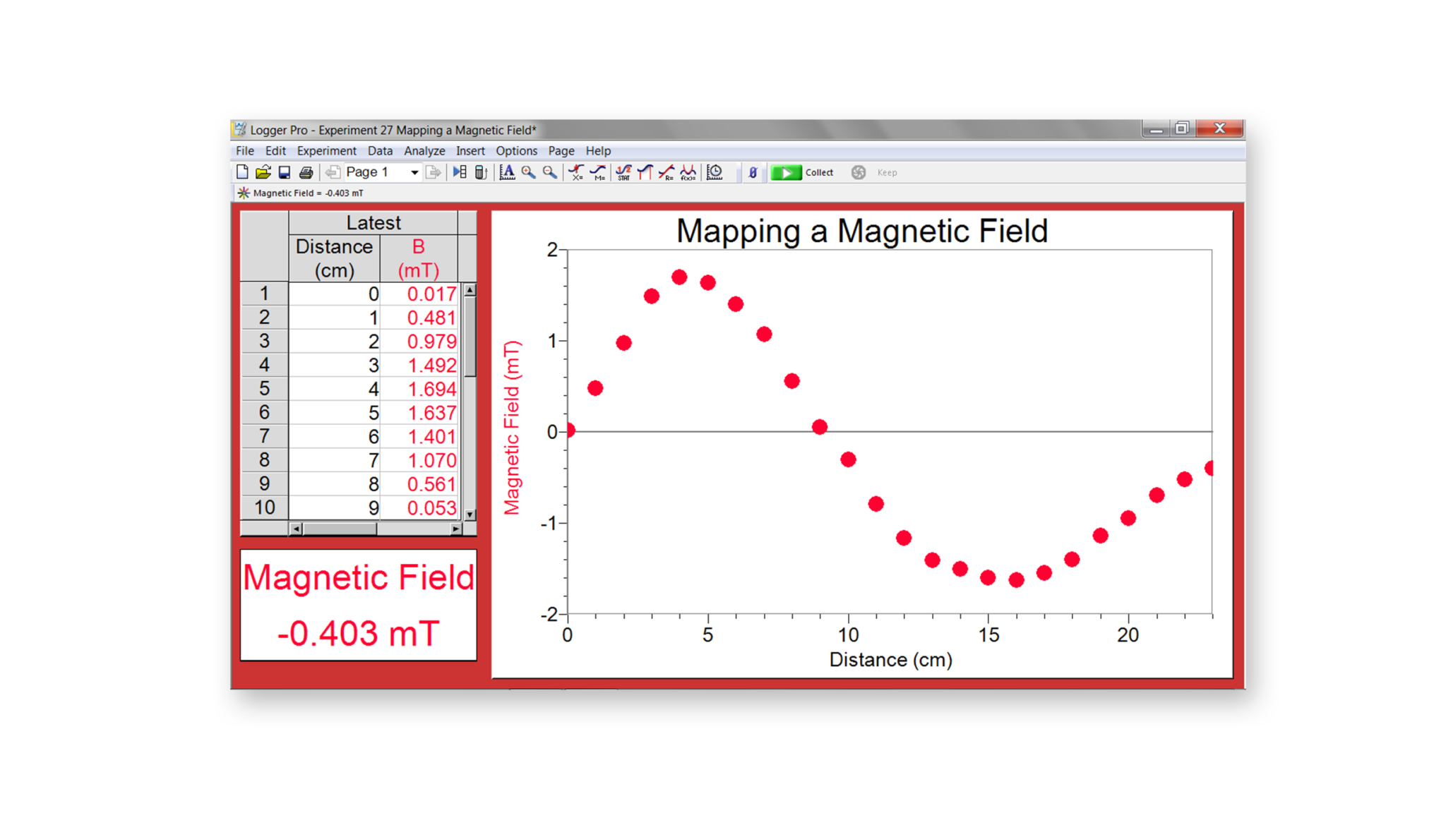Click data table scroll down arrow
The width and height of the screenshot is (1446, 813).
(470, 514)
